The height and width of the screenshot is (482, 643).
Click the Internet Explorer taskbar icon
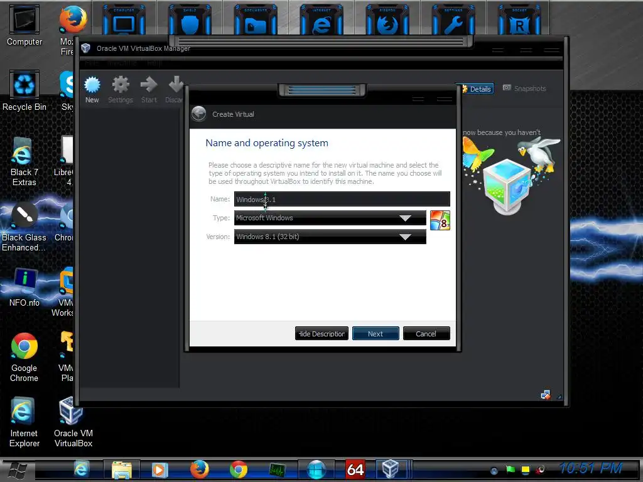click(81, 469)
